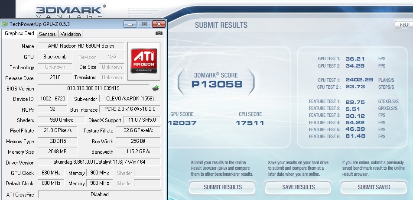413x200 pixels.
Task: Click the Revision field N/A
Action: coord(112,57)
